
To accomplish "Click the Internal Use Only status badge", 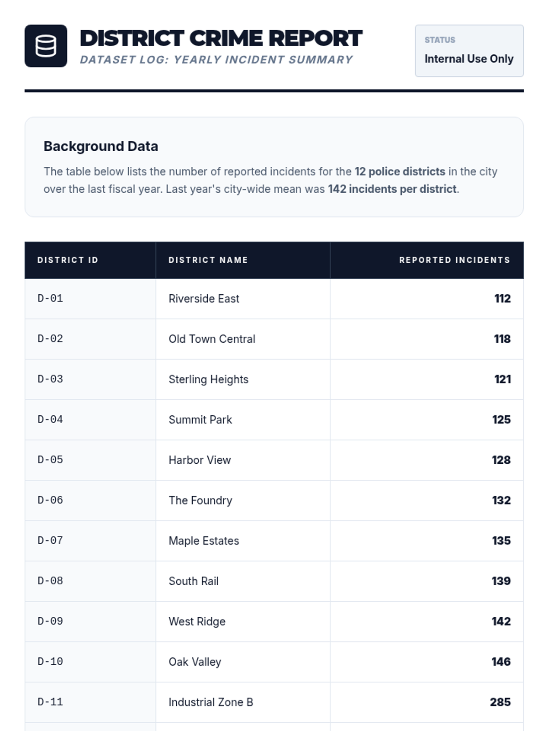I will (469, 51).
